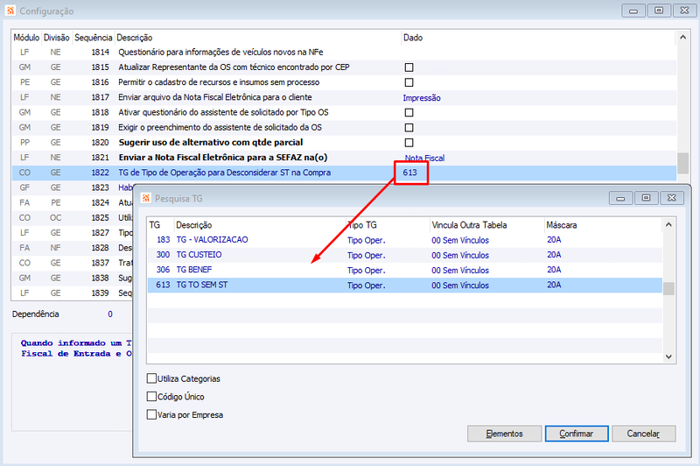This screenshot has height=466, width=700.
Task: Click the Divisão column header
Action: click(x=56, y=38)
